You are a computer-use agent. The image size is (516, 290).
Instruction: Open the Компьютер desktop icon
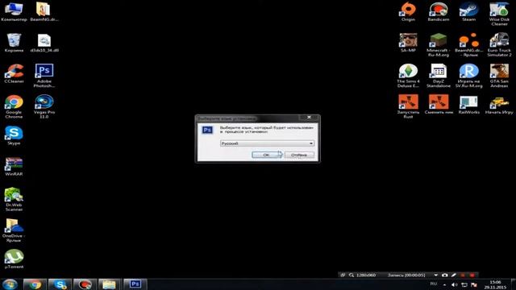[14, 12]
